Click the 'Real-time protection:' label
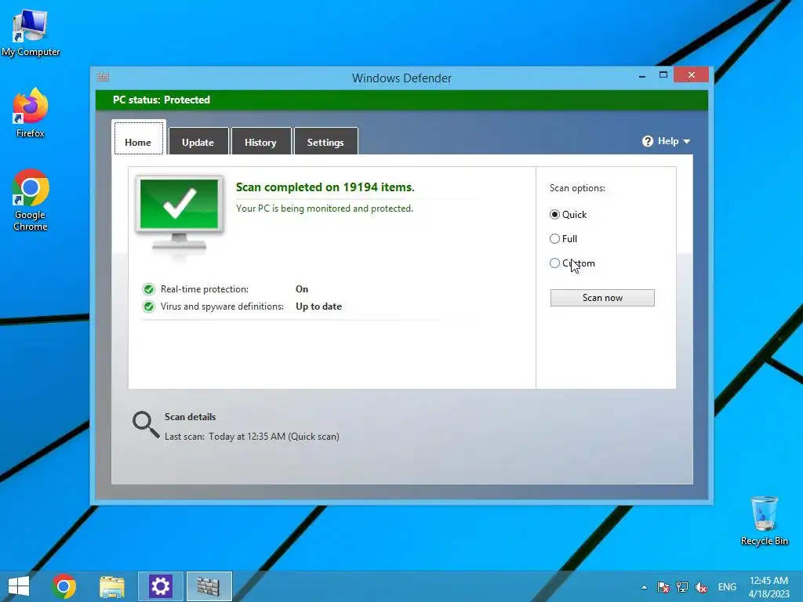Screen dimensions: 803x602 click(x=205, y=289)
